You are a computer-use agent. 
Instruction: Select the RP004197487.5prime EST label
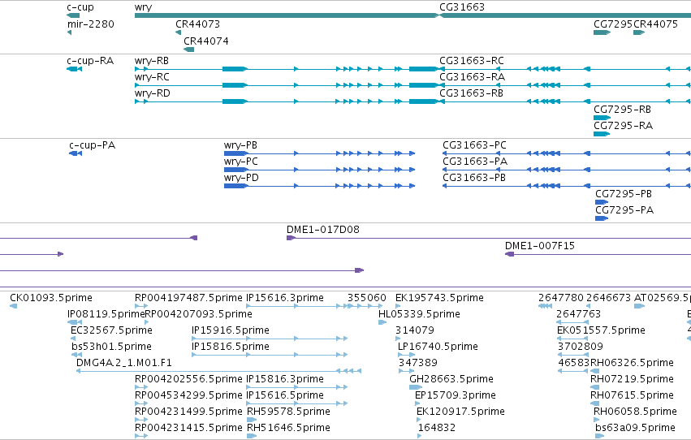188,298
